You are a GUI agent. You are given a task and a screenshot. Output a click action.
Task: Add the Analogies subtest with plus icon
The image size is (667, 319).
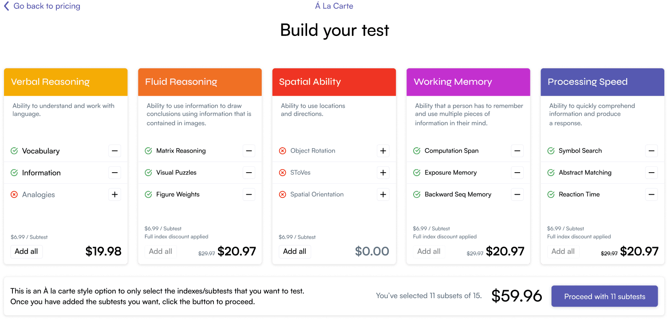(114, 194)
